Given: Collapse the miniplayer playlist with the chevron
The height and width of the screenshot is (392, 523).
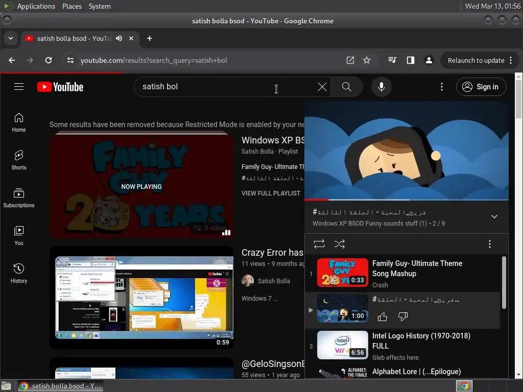Looking at the screenshot, I should tap(494, 216).
